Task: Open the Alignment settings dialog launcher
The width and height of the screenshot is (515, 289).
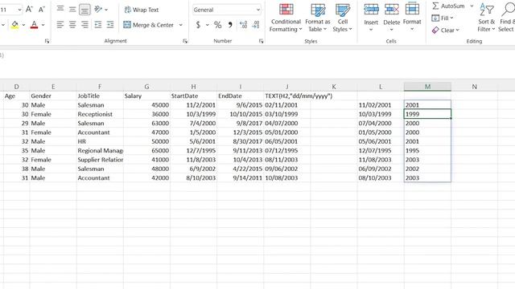Action: (185, 41)
